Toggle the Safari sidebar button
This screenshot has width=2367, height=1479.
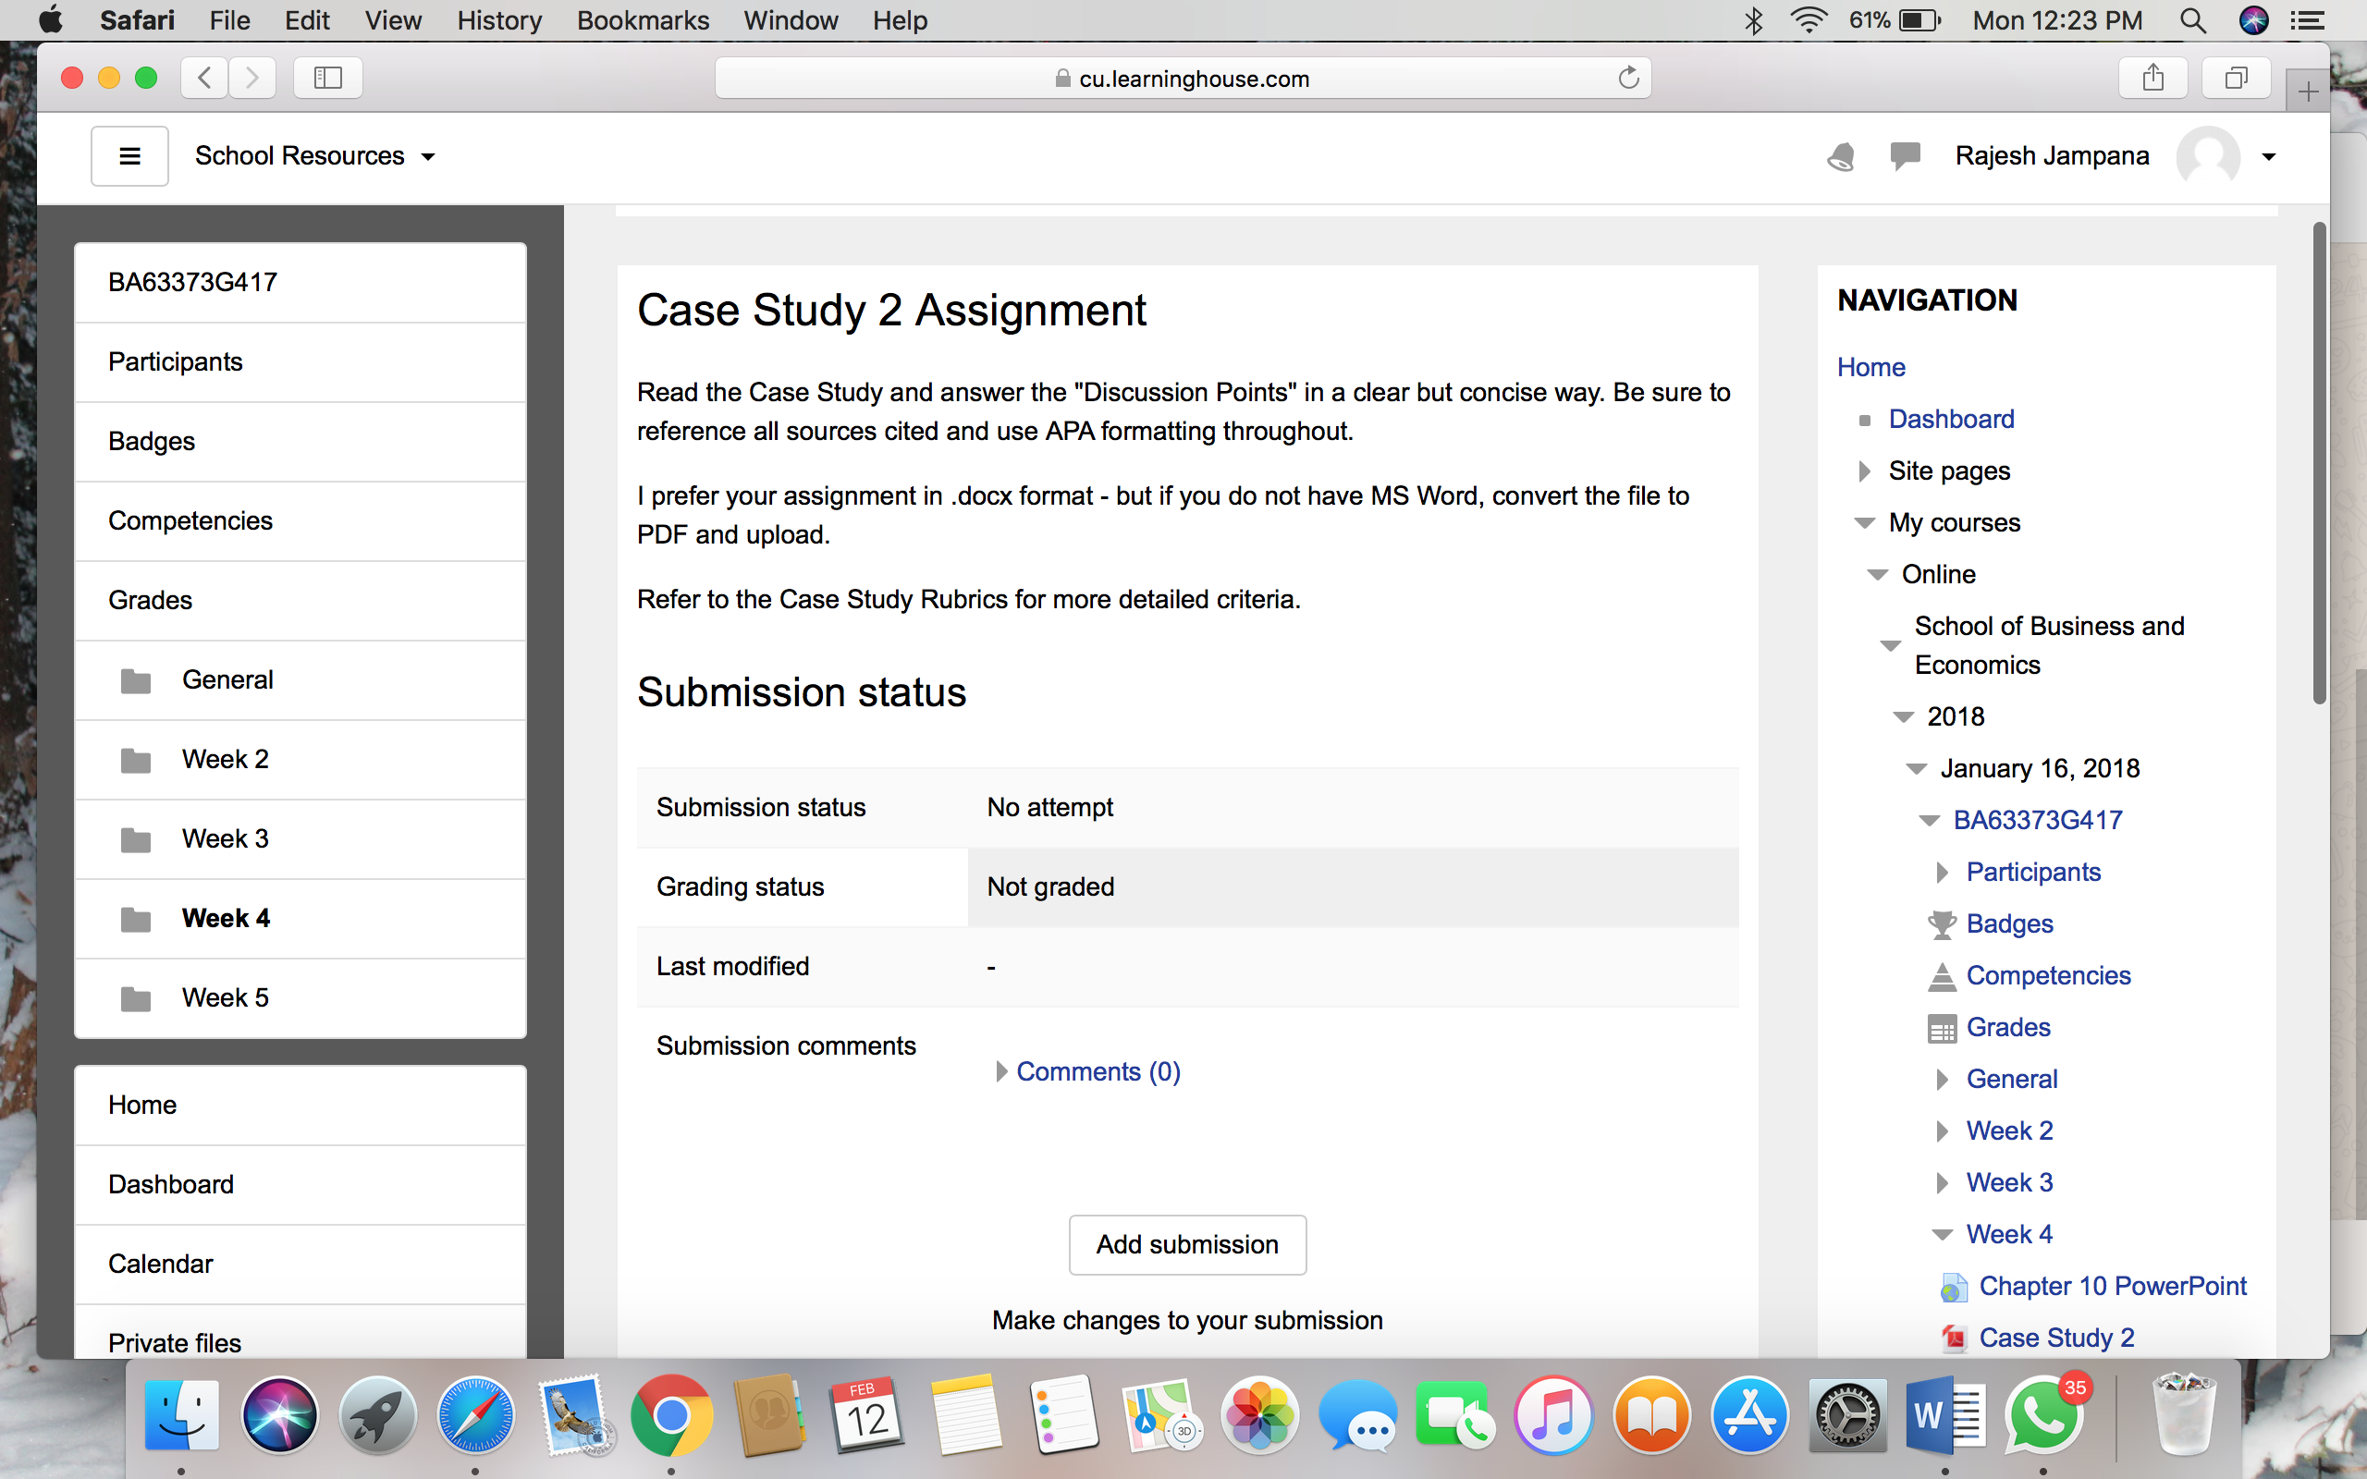click(327, 78)
